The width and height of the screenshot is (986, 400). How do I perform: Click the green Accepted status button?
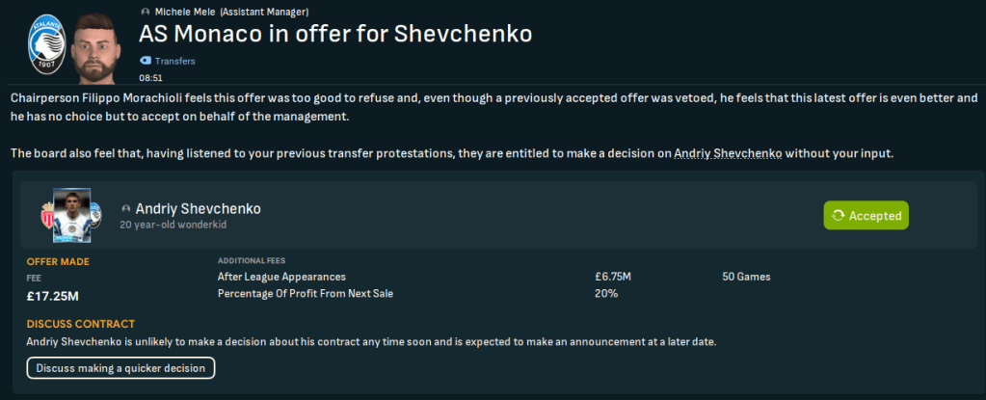pyautogui.click(x=866, y=216)
